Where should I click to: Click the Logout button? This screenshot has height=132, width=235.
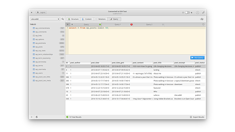(x=41, y=12)
